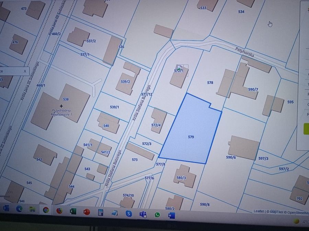Click parcel label 541/1
Viewport: 309px width, 231px height.
pos(88,145)
